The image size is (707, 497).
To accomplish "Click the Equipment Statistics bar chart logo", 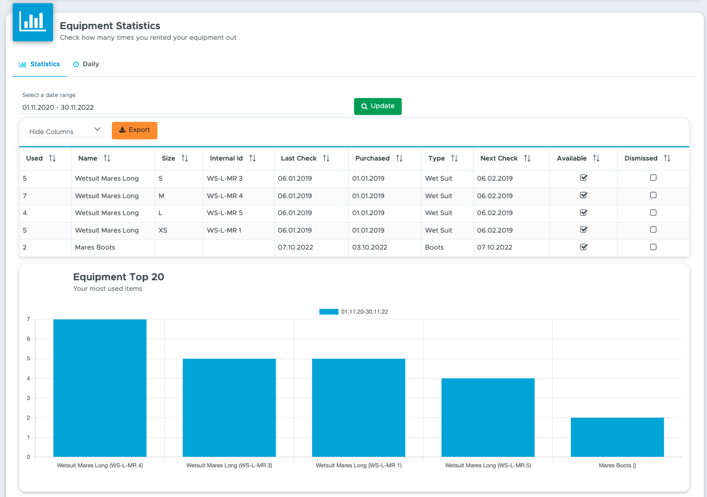I will pos(33,22).
